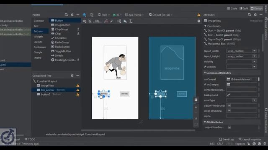Image resolution: width=268 pixels, height=150 pixels.
Task: Pick srcCompat drawable image icon
Action: point(229,79)
